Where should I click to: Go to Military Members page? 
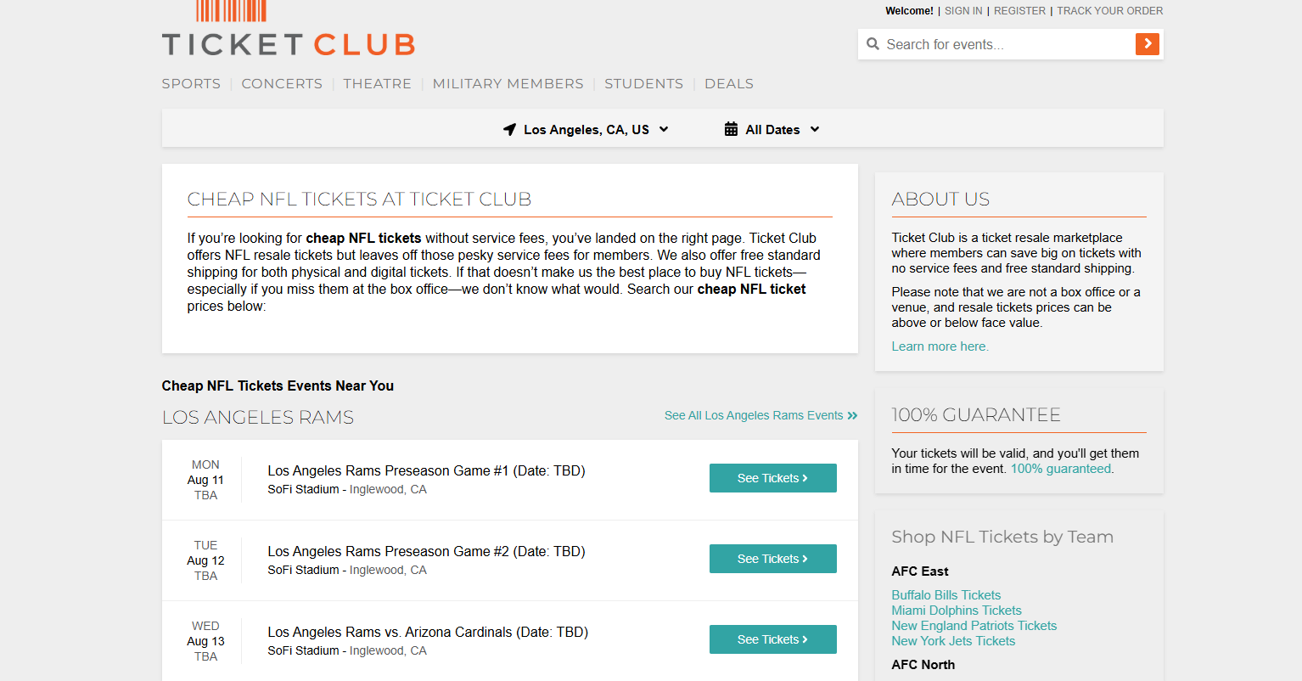pyautogui.click(x=508, y=84)
